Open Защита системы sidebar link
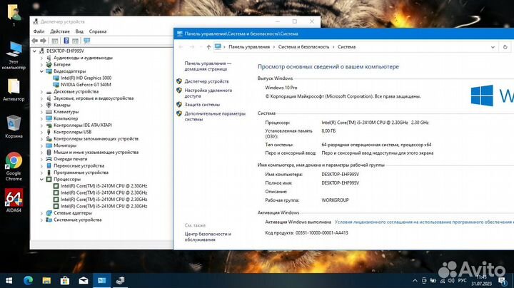Image resolution: width=514 pixels, height=288 pixels. (x=202, y=104)
